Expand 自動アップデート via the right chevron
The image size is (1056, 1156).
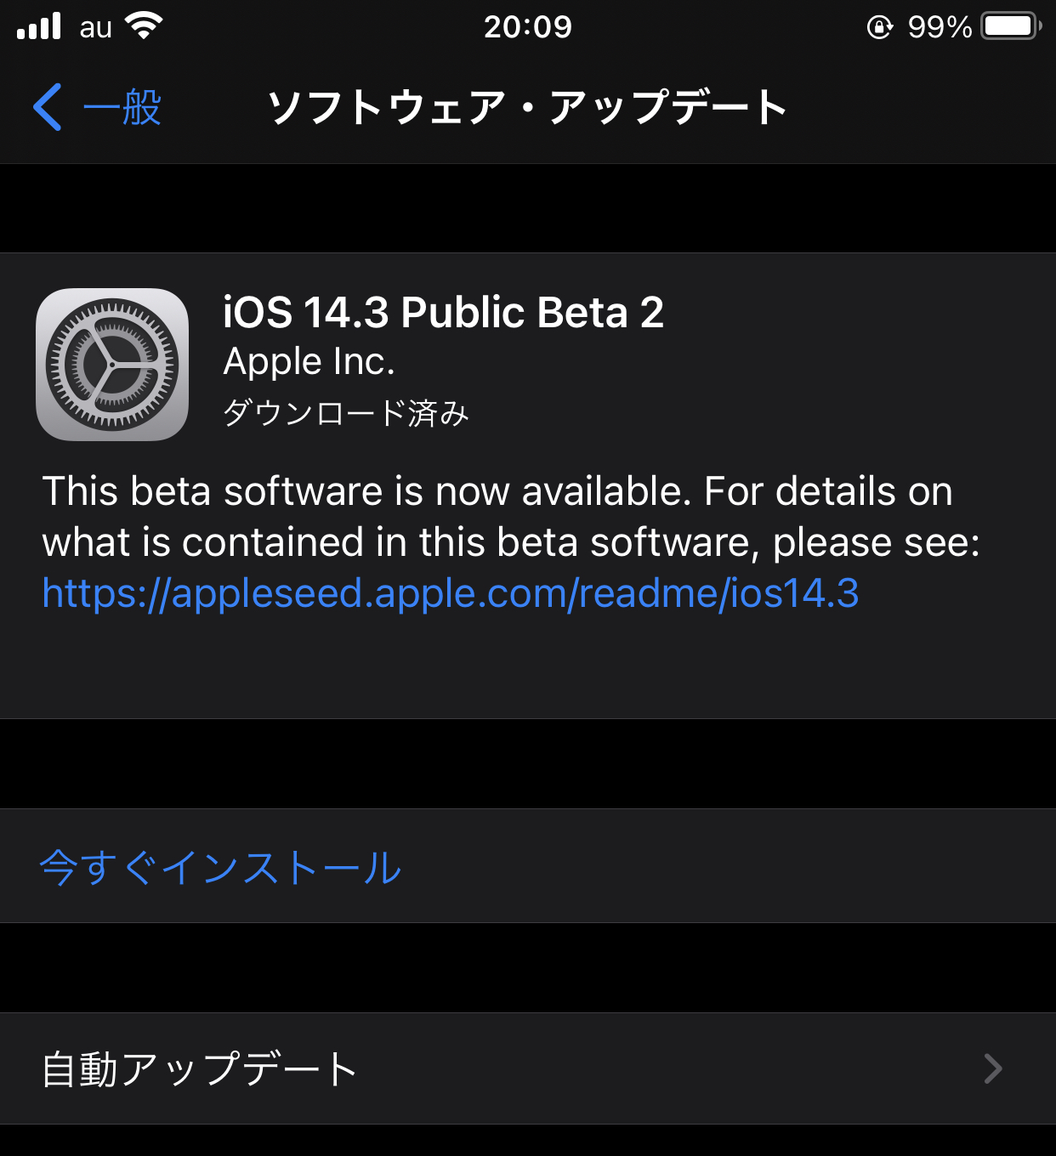point(993,1068)
